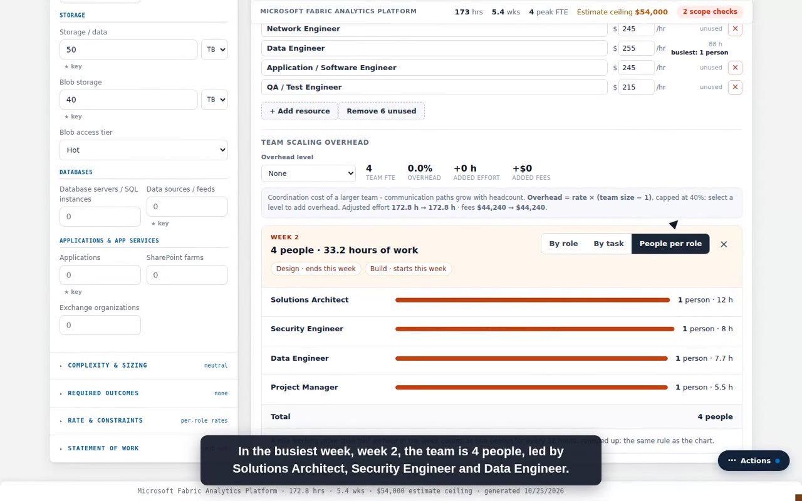Open the Overhead level dropdown
The height and width of the screenshot is (501, 802).
308,173
